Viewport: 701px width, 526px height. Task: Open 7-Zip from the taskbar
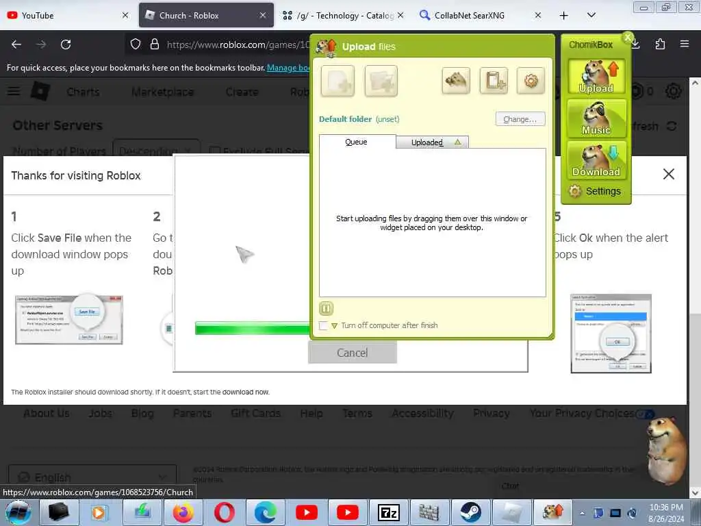click(x=388, y=512)
